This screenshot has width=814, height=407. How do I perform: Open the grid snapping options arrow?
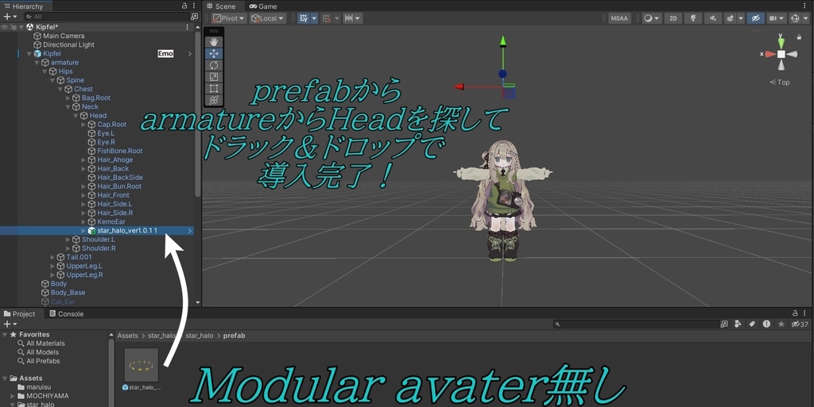click(314, 18)
